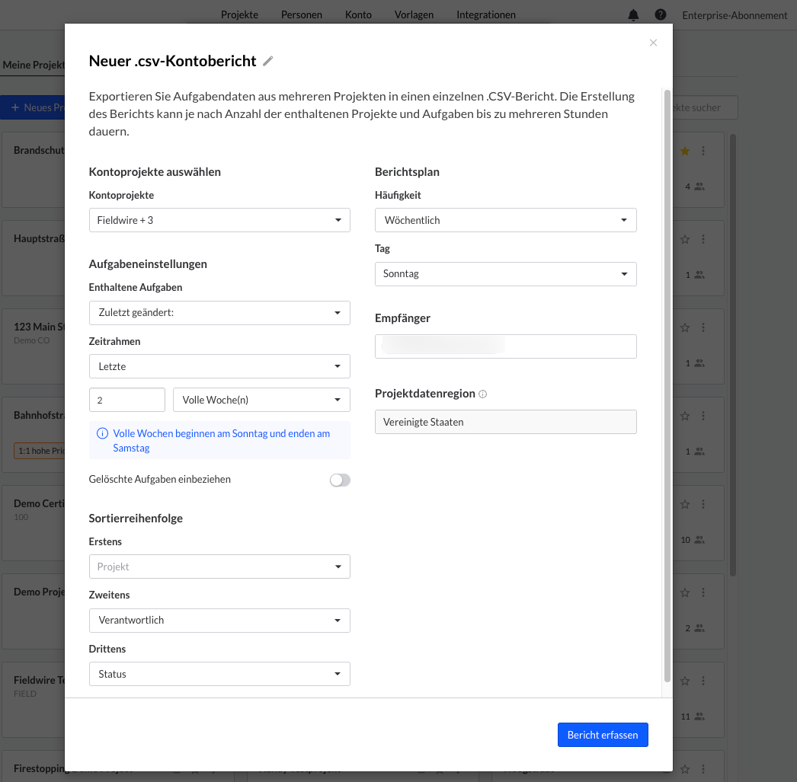Open the help question mark icon
797x782 pixels.
pyautogui.click(x=661, y=15)
